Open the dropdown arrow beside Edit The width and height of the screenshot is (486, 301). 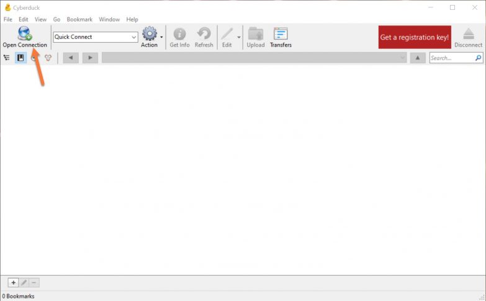click(x=239, y=37)
